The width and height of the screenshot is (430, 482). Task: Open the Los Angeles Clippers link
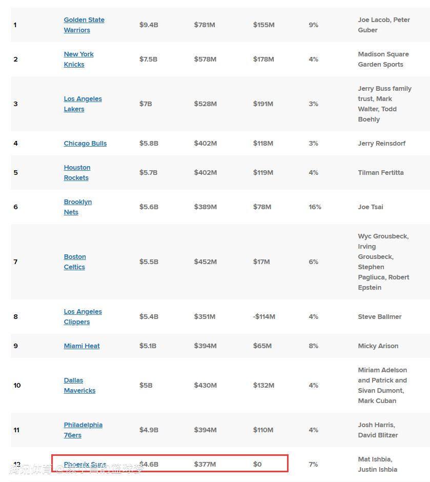pyautogui.click(x=83, y=312)
